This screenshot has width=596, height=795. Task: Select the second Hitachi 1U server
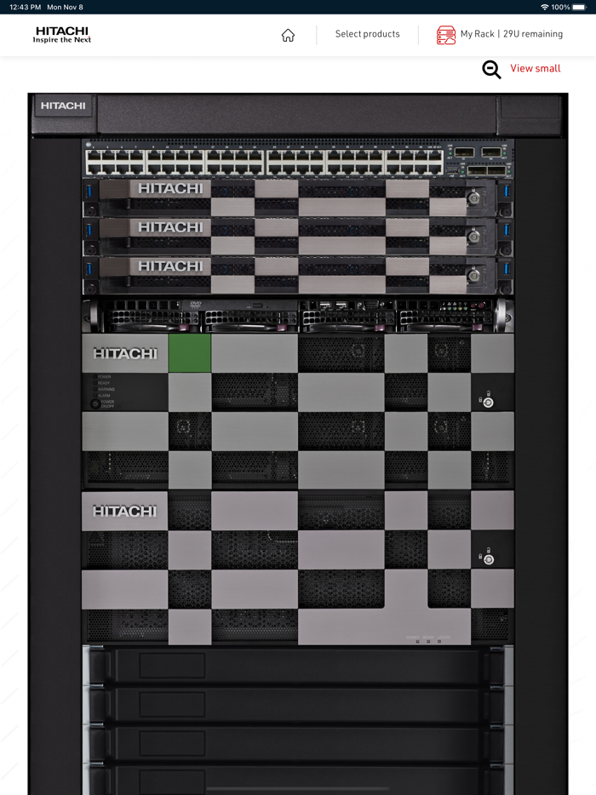[x=298, y=237]
